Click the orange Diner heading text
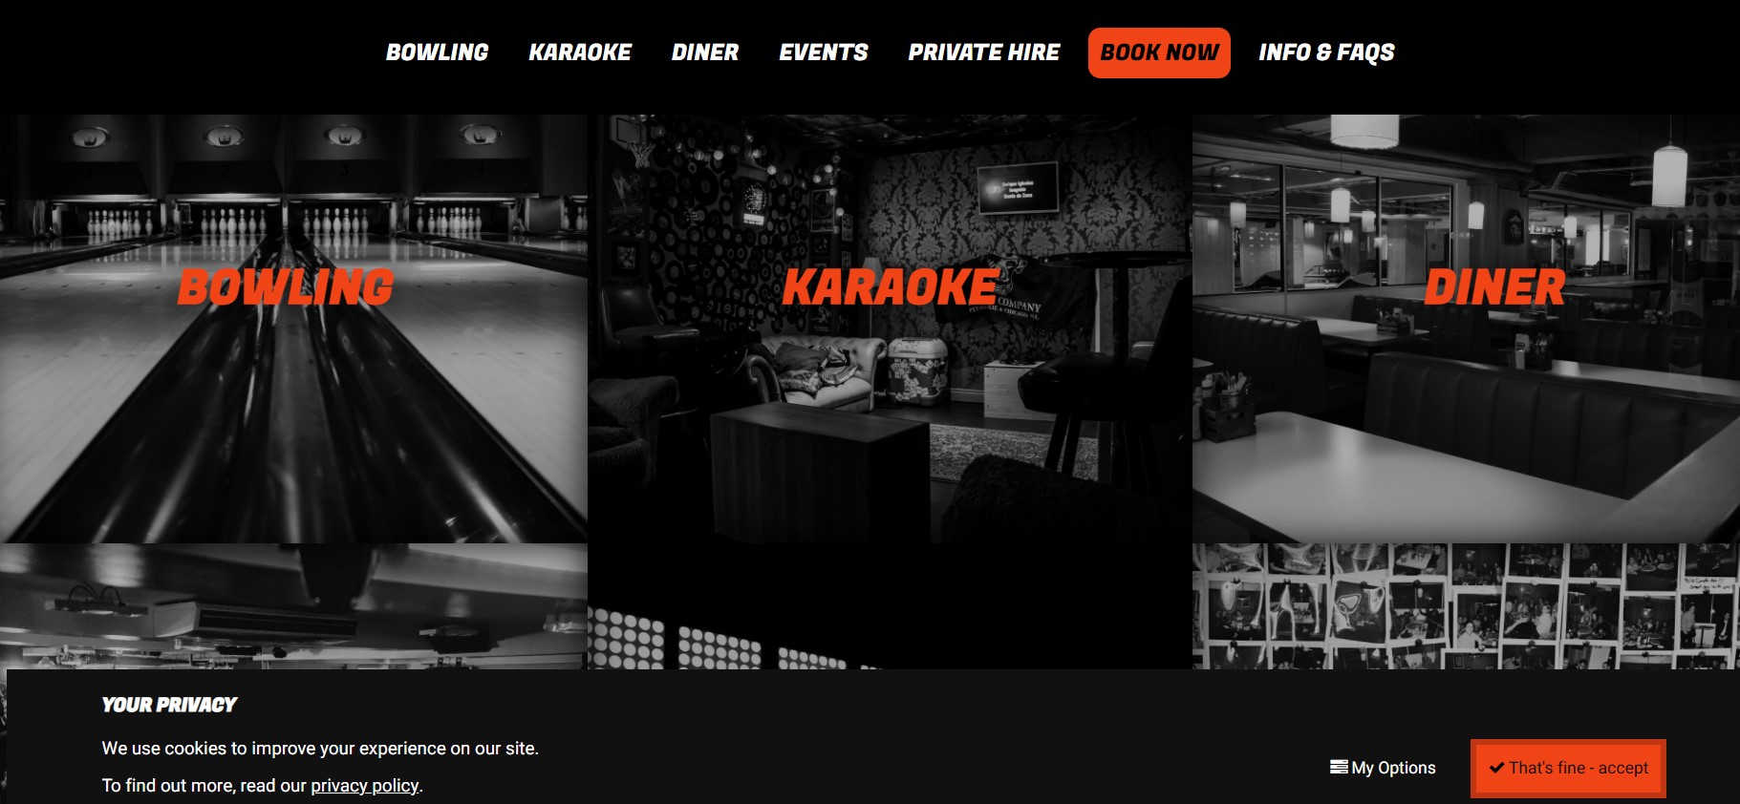The height and width of the screenshot is (804, 1740). coord(1494,287)
